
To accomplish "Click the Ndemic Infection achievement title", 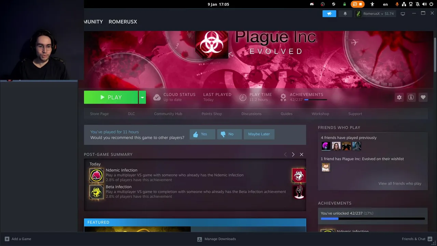I will (x=122, y=170).
